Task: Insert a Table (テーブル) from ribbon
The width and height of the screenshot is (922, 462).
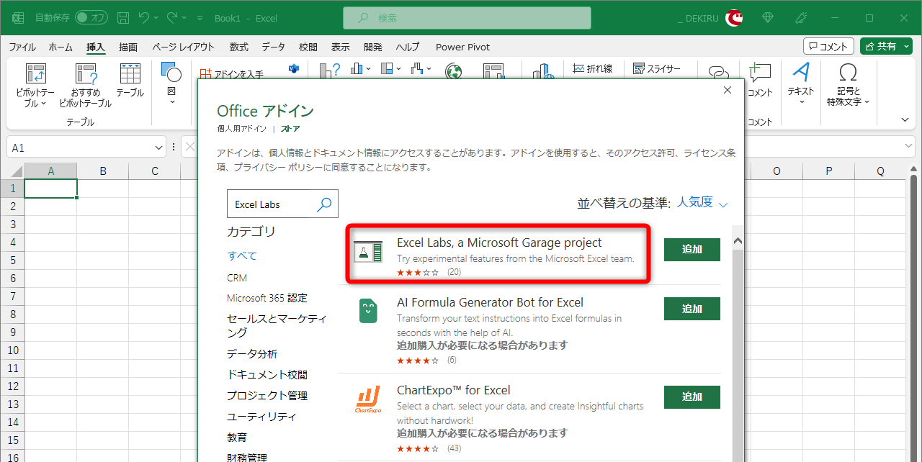Action: coord(130,81)
